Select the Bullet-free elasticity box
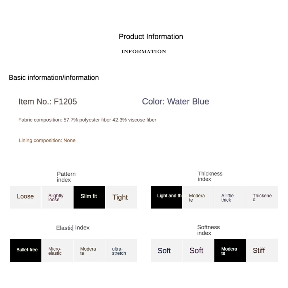This screenshot has width=288, height=288. [26, 250]
